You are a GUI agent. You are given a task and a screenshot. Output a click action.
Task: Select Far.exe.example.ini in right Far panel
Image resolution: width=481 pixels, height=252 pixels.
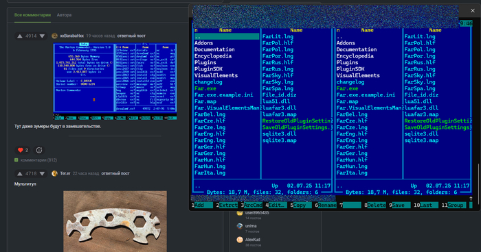point(366,94)
